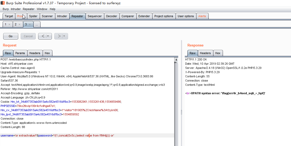Switch response view to Headers

click(205, 53)
